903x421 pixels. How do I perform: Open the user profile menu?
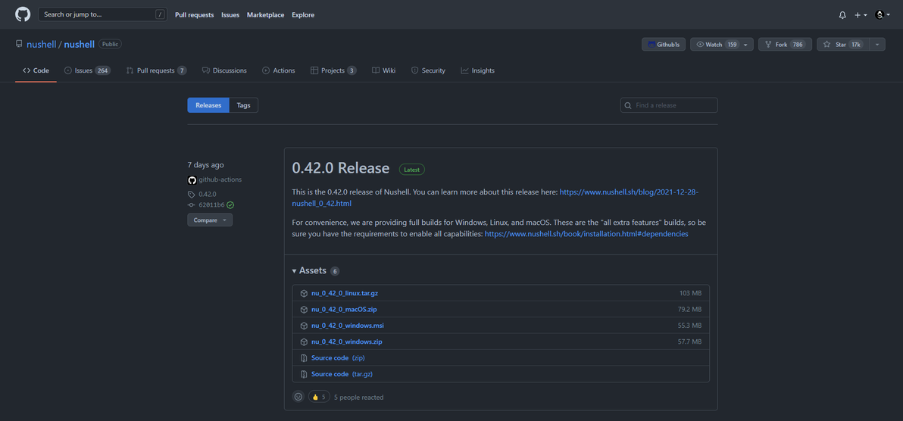(x=882, y=15)
